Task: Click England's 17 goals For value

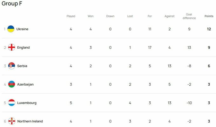Action: click(x=150, y=47)
